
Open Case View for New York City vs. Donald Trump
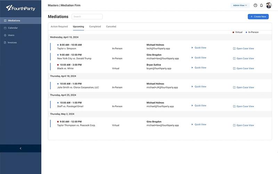(x=244, y=58)
